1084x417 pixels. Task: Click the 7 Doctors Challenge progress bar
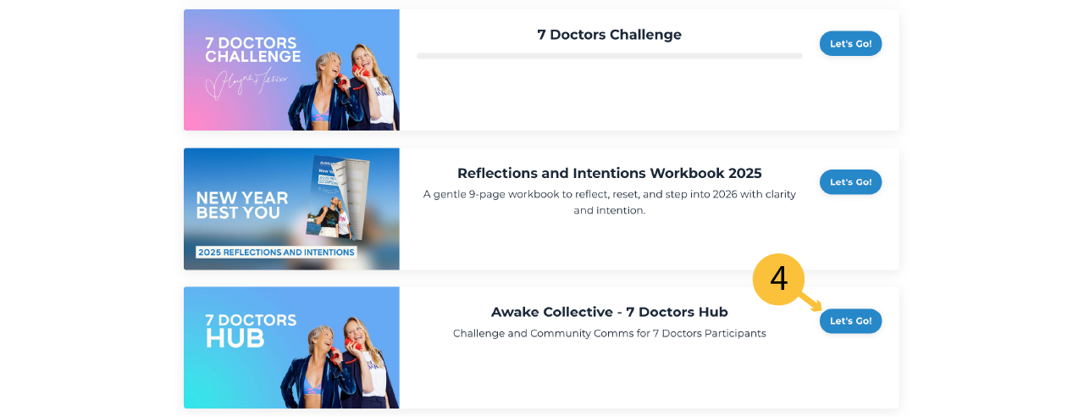(x=609, y=56)
